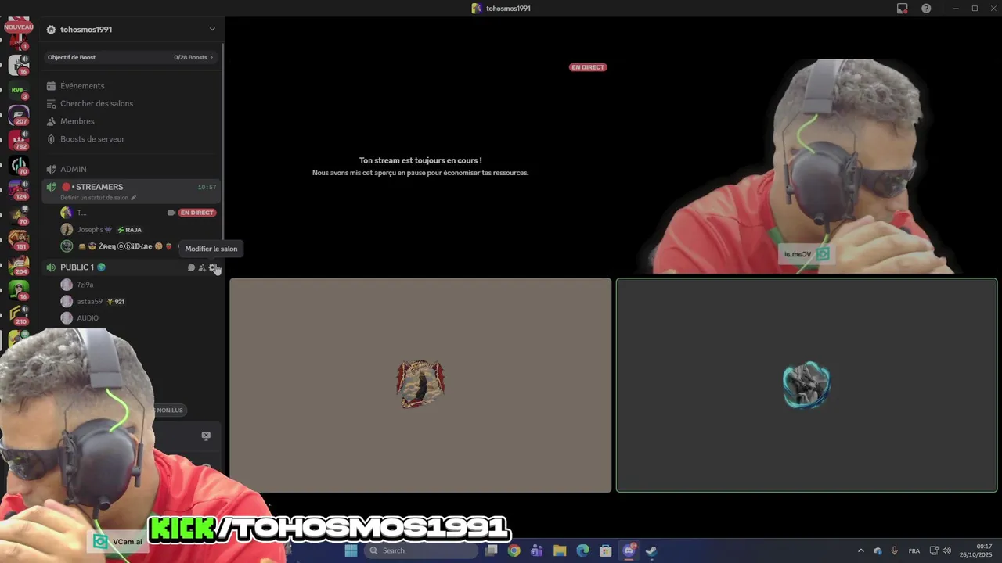Click the NON LUS unread indicator

(170, 410)
